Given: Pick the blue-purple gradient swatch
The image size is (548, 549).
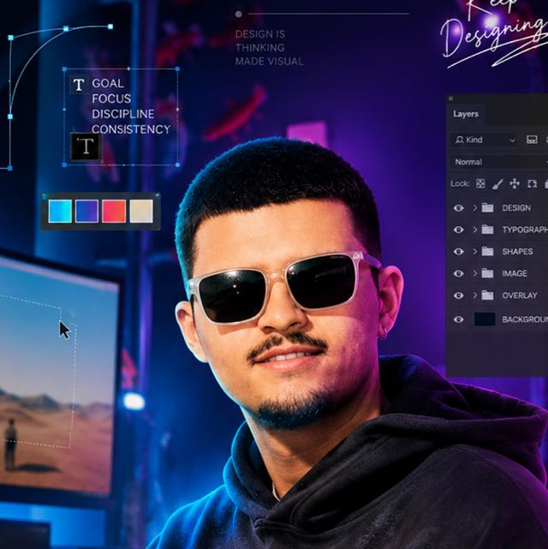Looking at the screenshot, I should [x=86, y=212].
